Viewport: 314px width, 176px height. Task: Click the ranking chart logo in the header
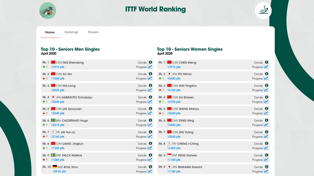tap(48, 11)
